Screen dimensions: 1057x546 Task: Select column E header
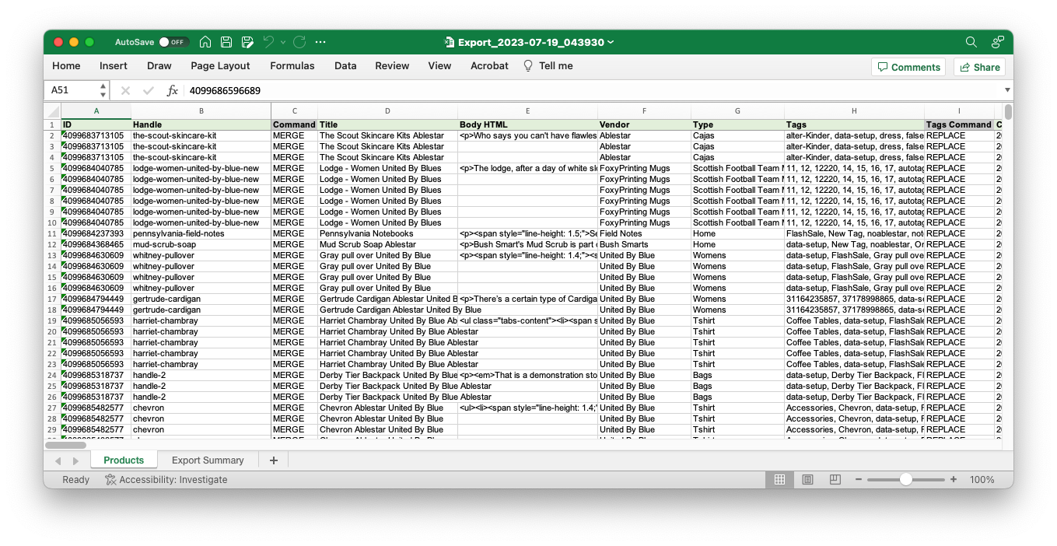tap(527, 111)
